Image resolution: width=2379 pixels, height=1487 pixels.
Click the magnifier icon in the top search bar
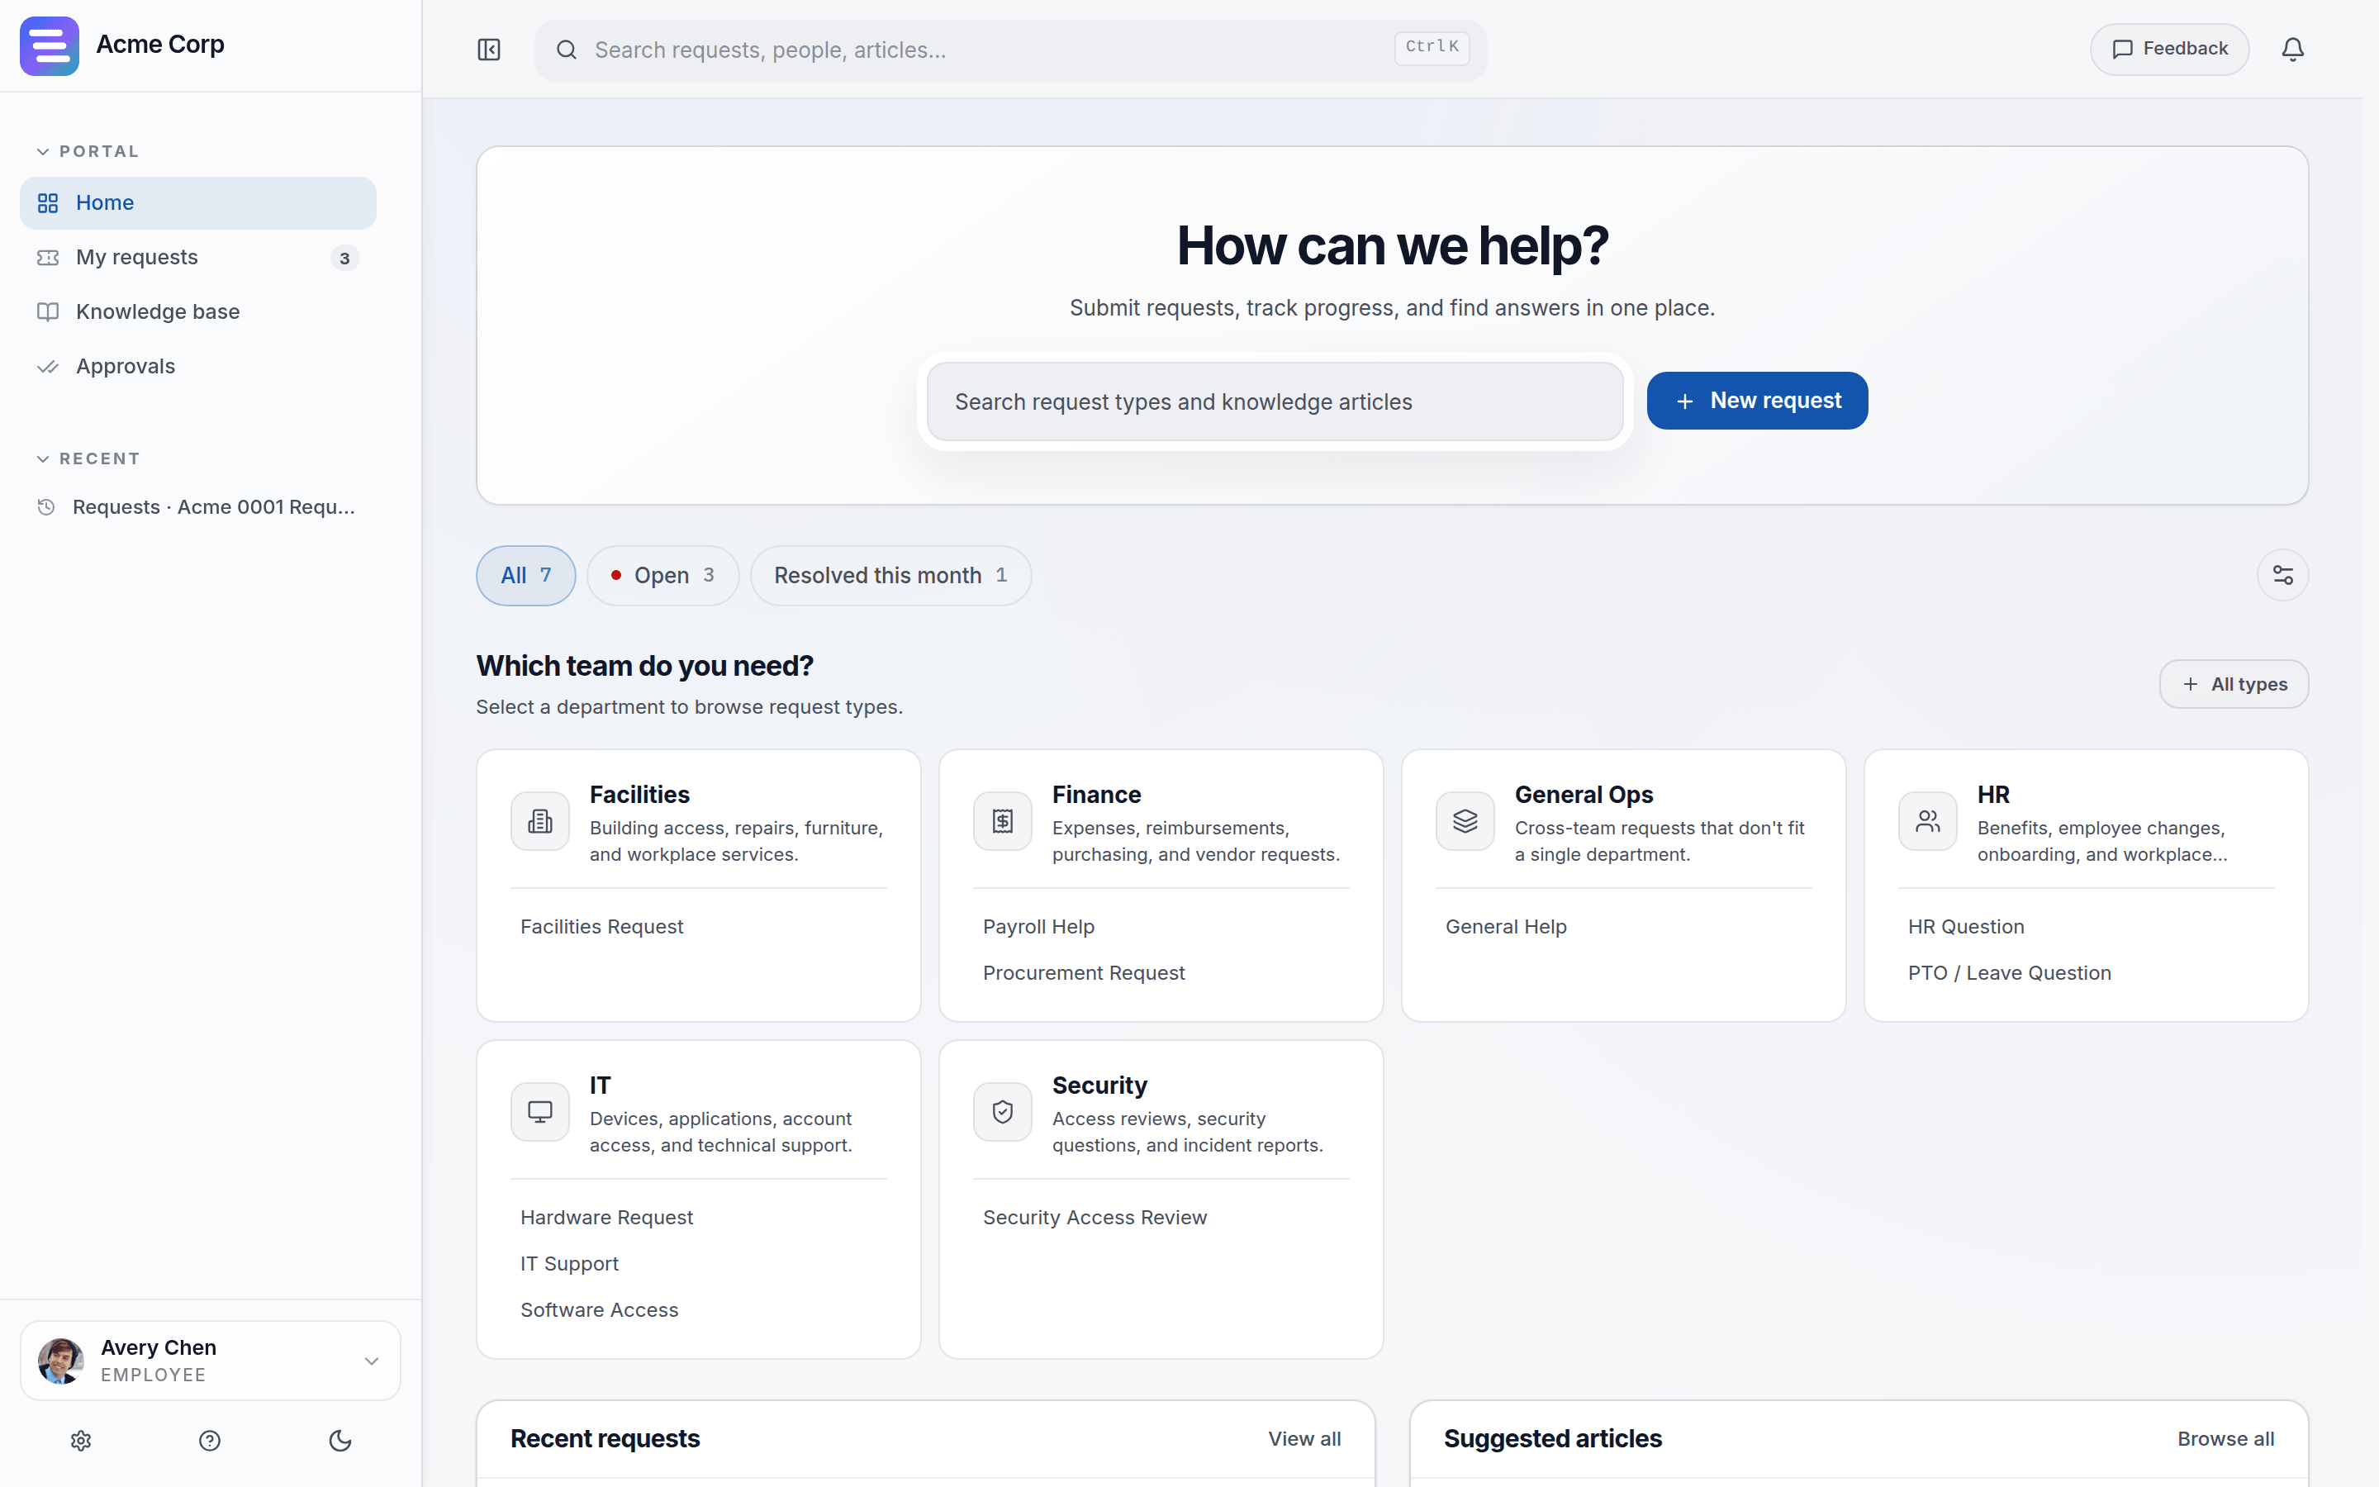click(x=566, y=50)
